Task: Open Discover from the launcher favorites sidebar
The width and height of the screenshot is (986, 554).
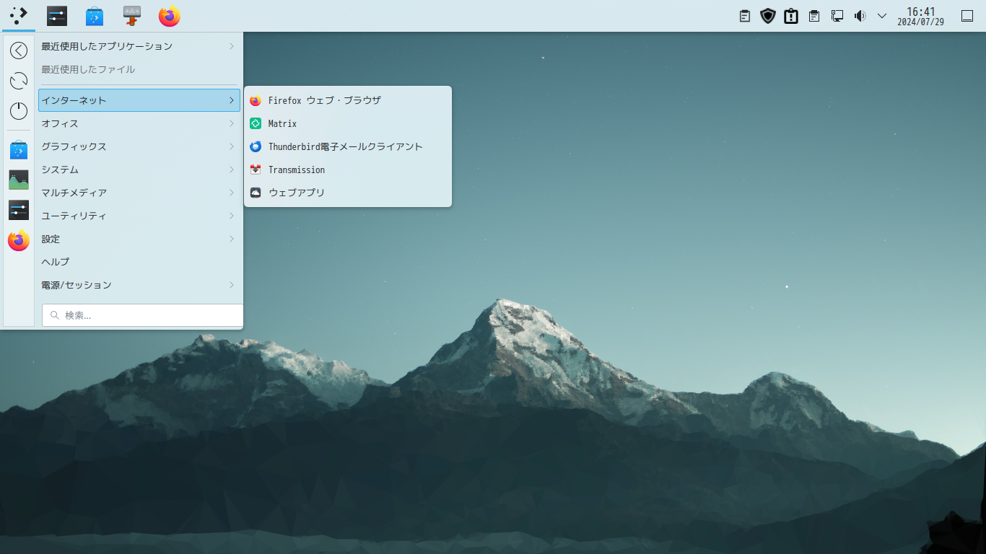Action: [x=19, y=149]
